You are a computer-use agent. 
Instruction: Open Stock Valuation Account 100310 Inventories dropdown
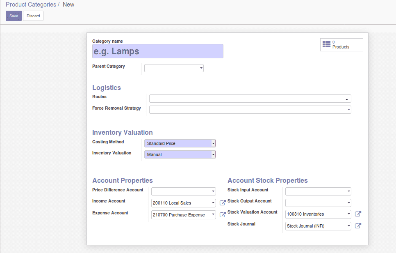pyautogui.click(x=318, y=214)
